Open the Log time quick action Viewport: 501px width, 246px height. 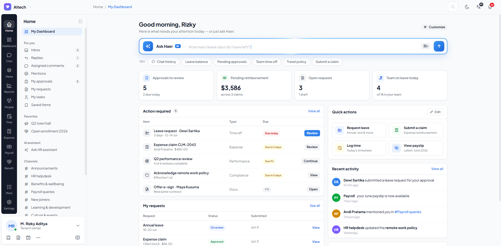[359, 148]
